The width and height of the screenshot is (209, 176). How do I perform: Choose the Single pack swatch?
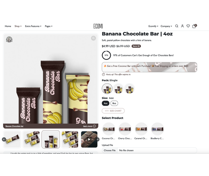[107, 89]
